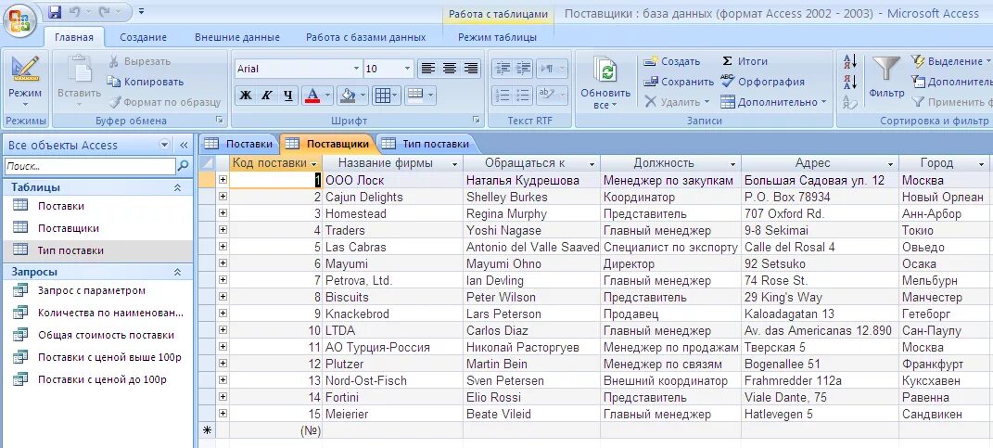Click the Выделение selection filter icon
Screen dimensions: 993x448
point(918,61)
